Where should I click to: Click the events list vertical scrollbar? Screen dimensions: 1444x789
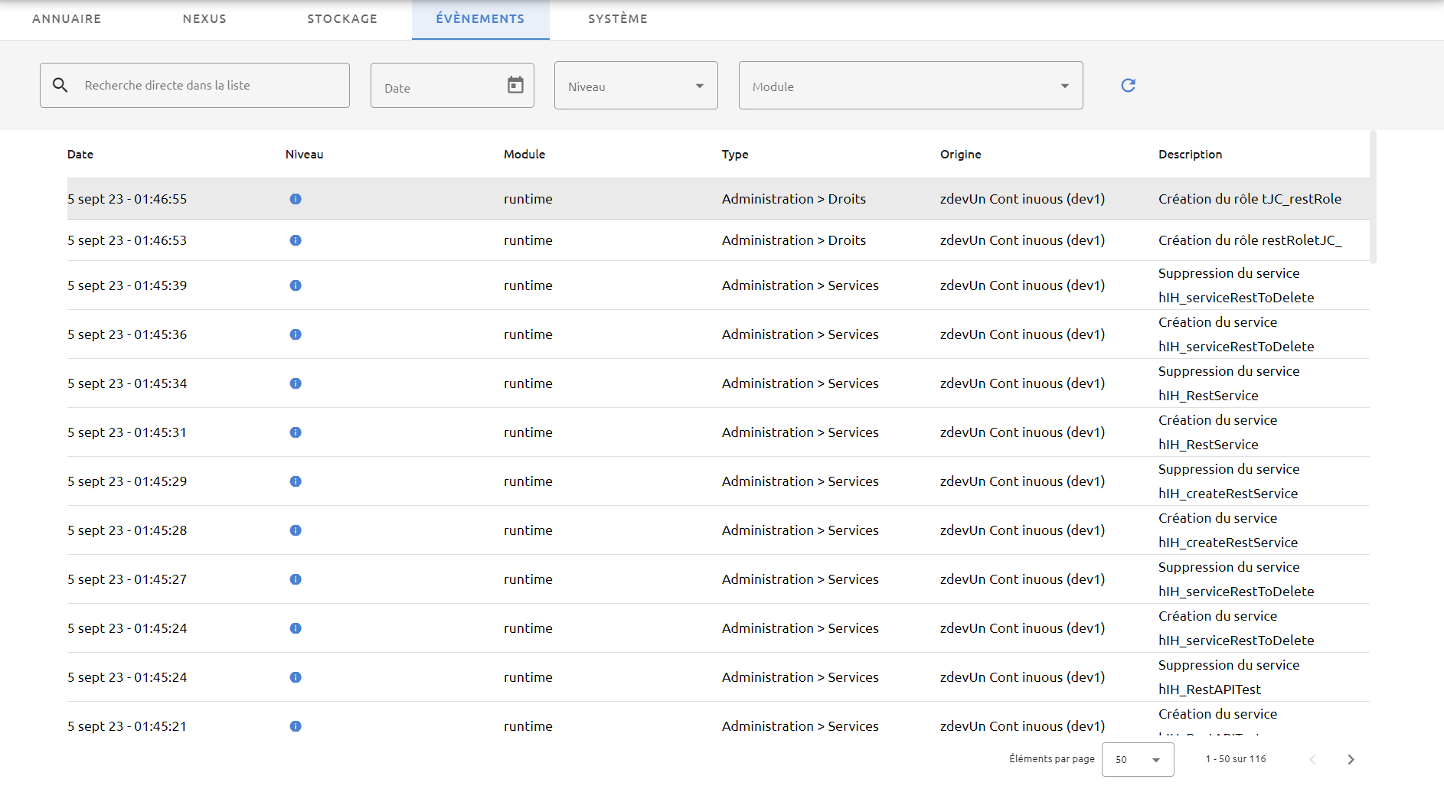point(1373,197)
